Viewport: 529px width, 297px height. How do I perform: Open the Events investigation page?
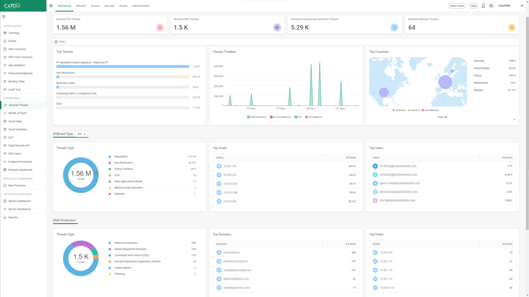[x=12, y=41]
